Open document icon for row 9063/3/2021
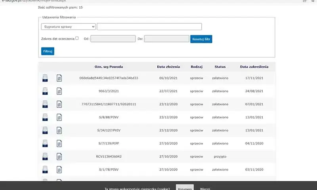317x190 pixels. 59,91
